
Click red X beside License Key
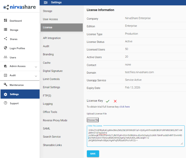click(115, 101)
